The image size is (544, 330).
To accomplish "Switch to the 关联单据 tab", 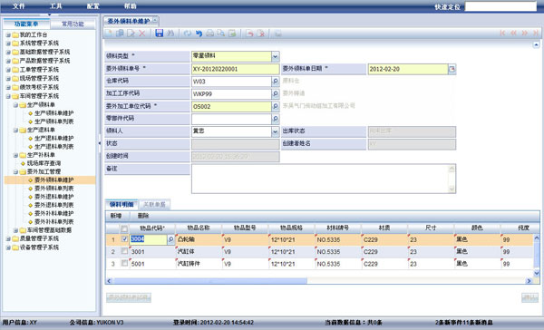I will 154,205.
